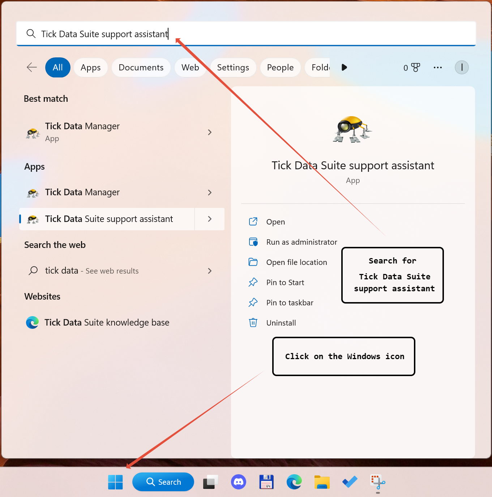Viewport: 492px width, 497px height.
Task: Show more filter tabs with play arrow
Action: [344, 67]
